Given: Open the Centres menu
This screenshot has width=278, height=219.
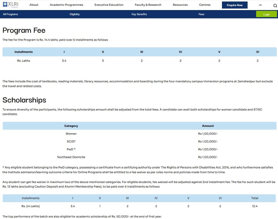Looking at the screenshot, I should pos(205,5).
